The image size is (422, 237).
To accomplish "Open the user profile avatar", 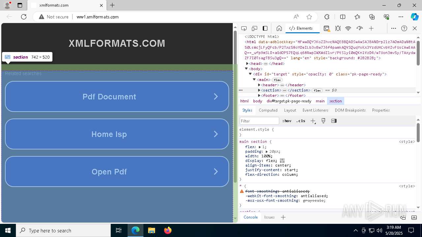I will click(7, 5).
